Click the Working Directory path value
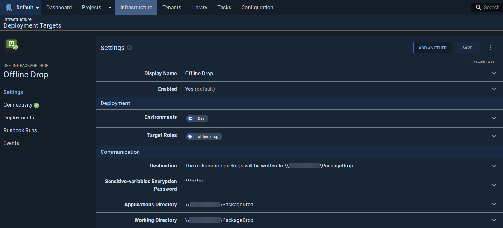This screenshot has width=503, height=228. (x=219, y=220)
